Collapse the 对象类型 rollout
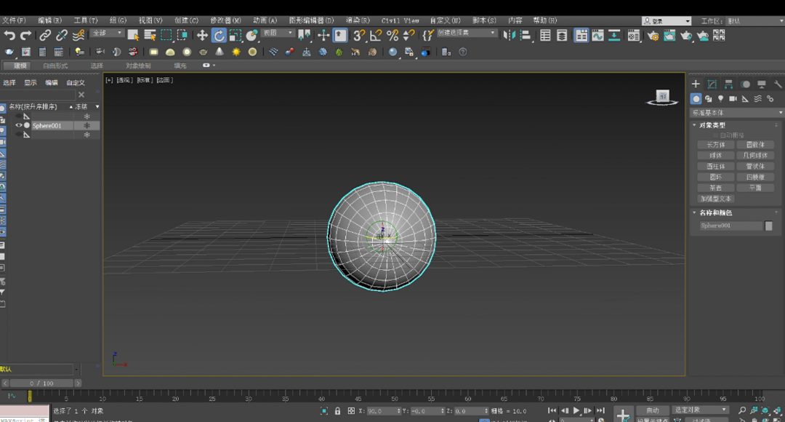 (712, 125)
